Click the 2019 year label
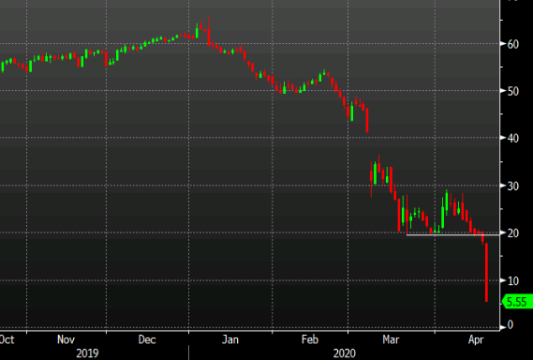The image size is (533, 360). 87,353
